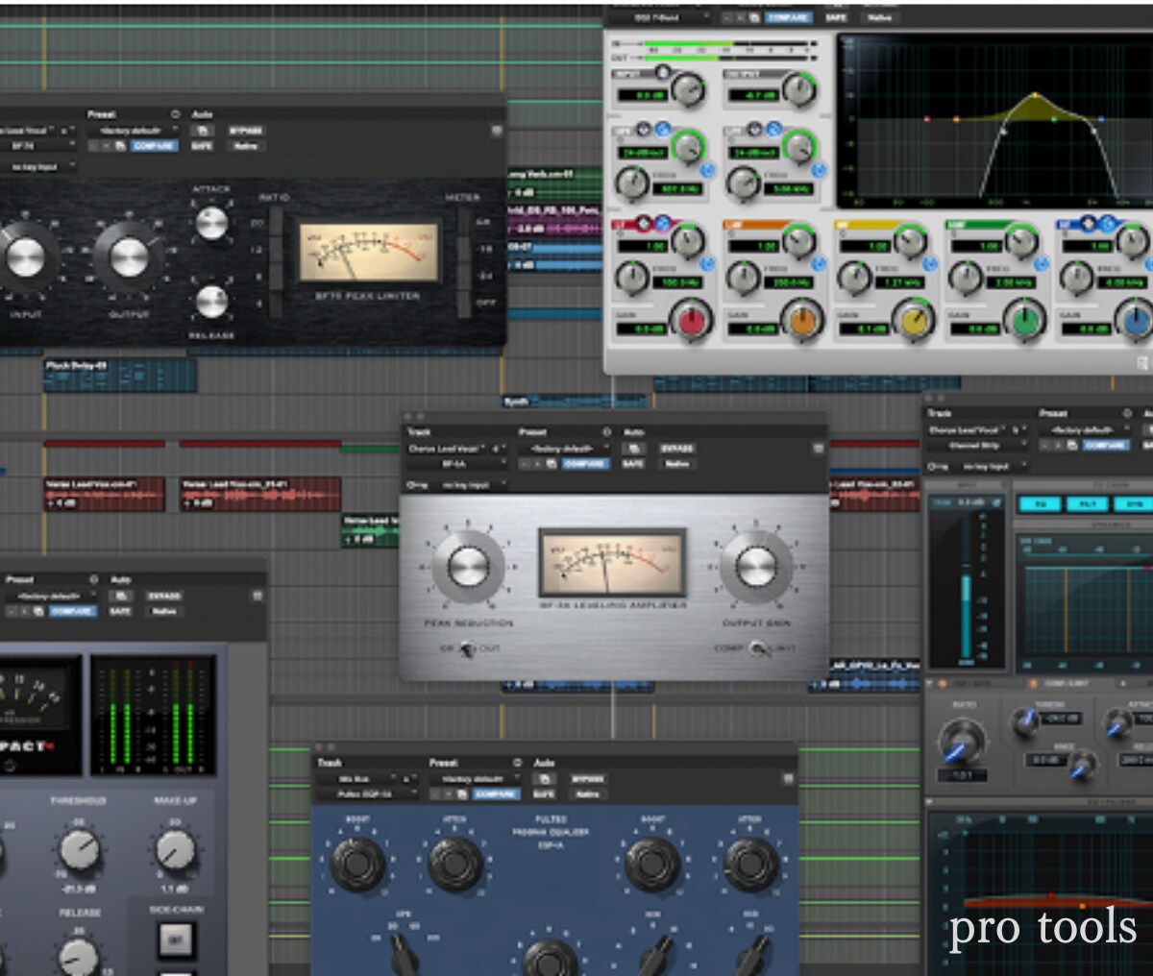Flip the COMP/LIMIT switch on BF-3A

coord(759,649)
